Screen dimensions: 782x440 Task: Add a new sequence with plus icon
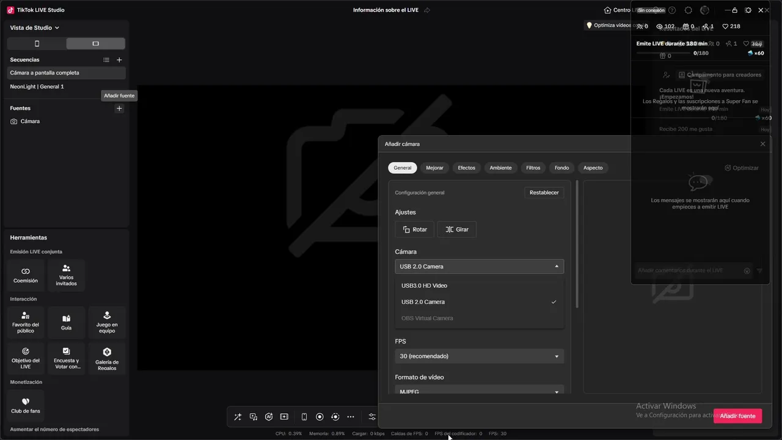(x=119, y=60)
